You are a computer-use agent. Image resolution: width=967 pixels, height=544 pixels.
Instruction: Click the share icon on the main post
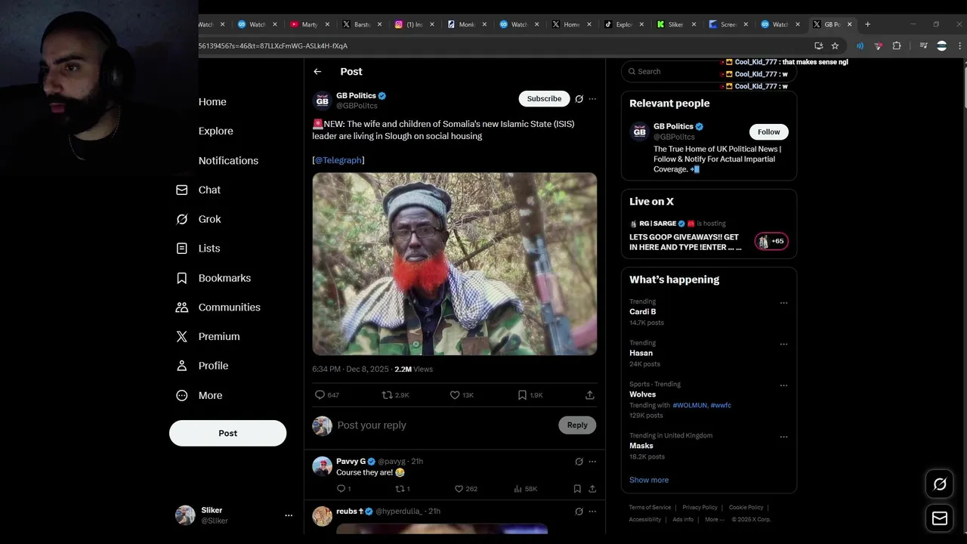(590, 395)
